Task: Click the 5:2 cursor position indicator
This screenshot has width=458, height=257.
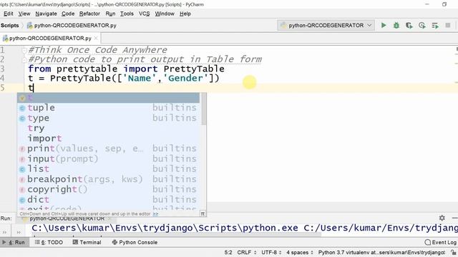Action: (228, 252)
